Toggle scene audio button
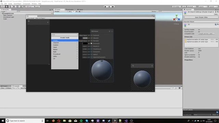Image resolution: width=219 pixels, height=123 pixels. (77, 11)
